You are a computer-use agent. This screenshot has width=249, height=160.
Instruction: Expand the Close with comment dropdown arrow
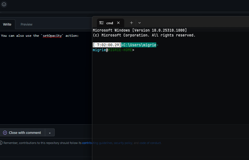coord(50,133)
